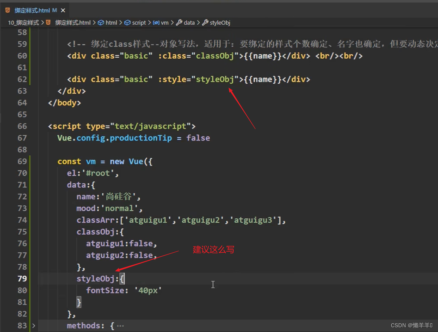The image size is (438, 332).
Task: Click the wrench icon beside styleObj breadcrumb
Action: tap(205, 22)
